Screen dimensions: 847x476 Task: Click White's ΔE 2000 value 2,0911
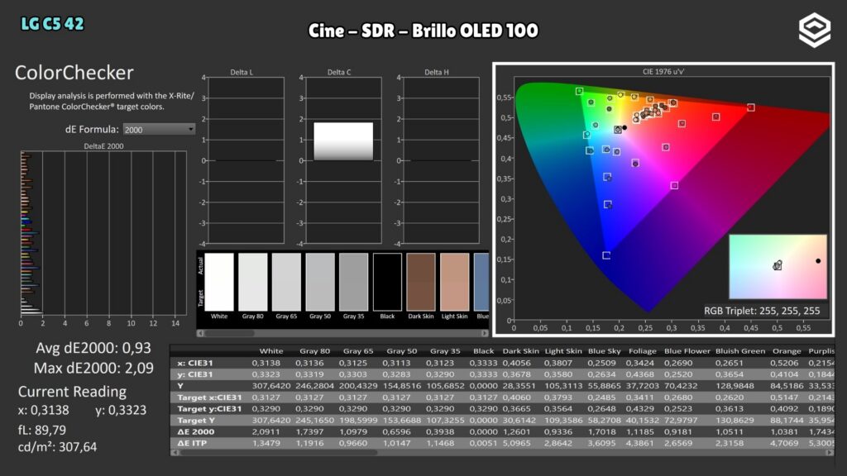point(266,431)
